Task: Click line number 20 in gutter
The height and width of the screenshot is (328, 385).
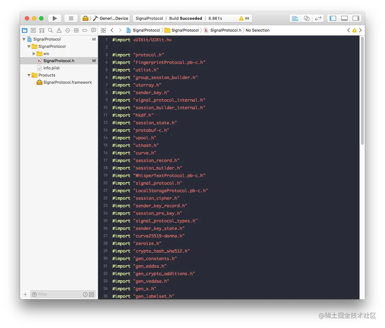Action: [x=105, y=183]
